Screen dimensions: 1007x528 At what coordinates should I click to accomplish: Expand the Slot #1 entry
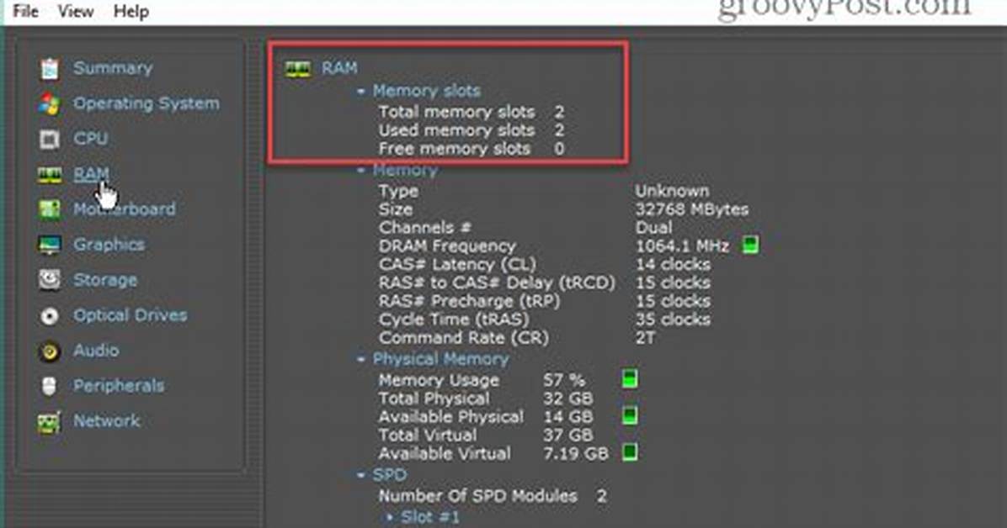point(389,517)
